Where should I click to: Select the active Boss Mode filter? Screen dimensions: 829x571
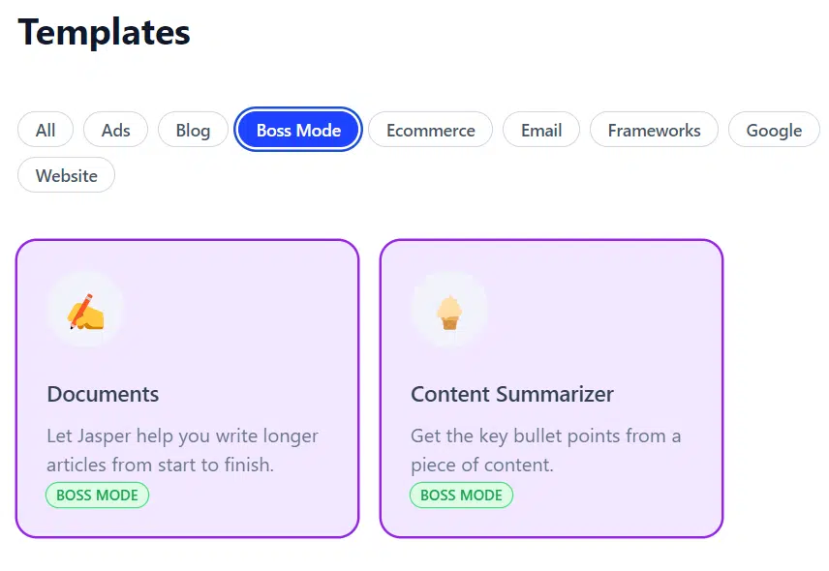click(x=298, y=130)
